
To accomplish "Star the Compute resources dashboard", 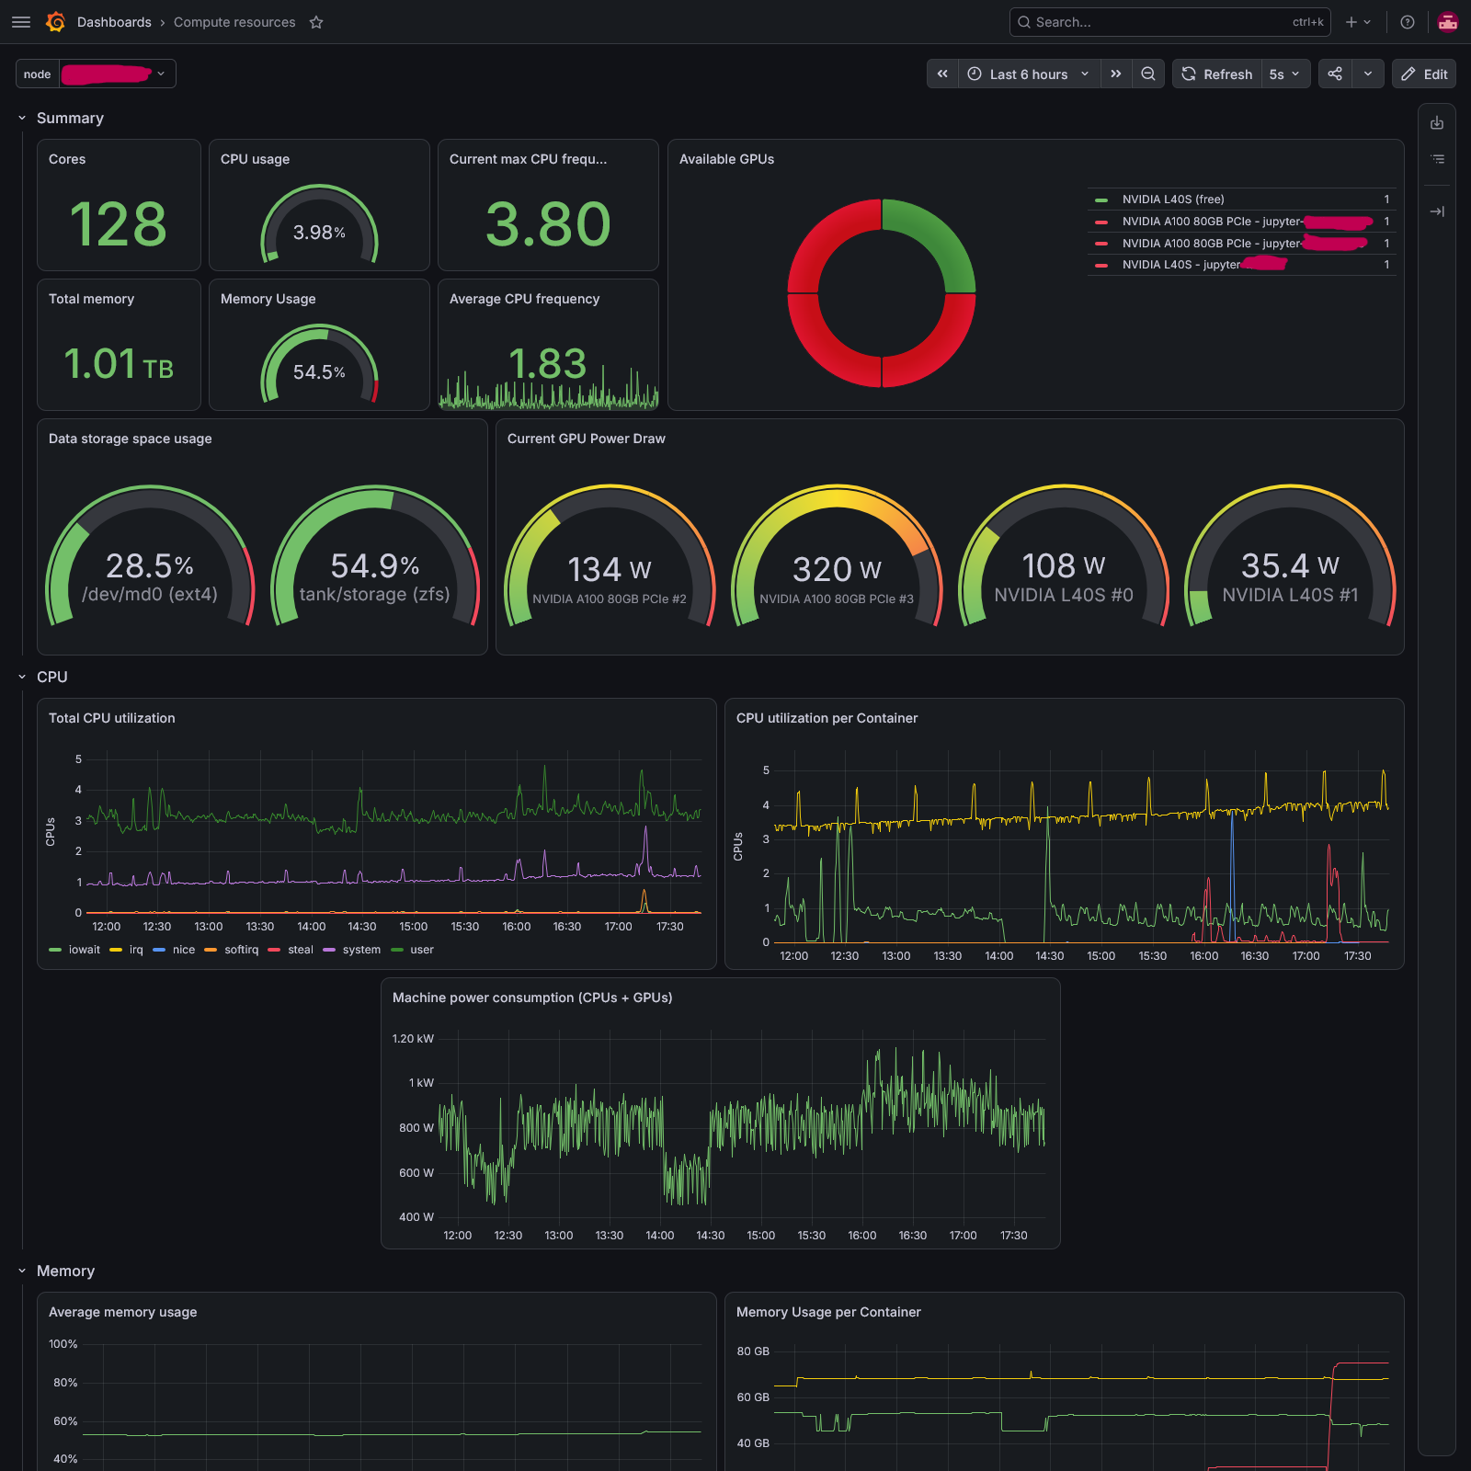I will coord(316,22).
